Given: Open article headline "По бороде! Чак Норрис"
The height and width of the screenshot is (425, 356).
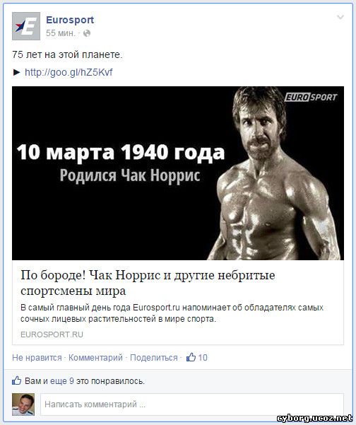Looking at the screenshot, I should click(148, 283).
